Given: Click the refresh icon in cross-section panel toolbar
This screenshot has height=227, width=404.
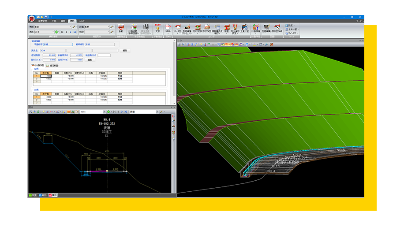Looking at the screenshot, I should [38, 112].
